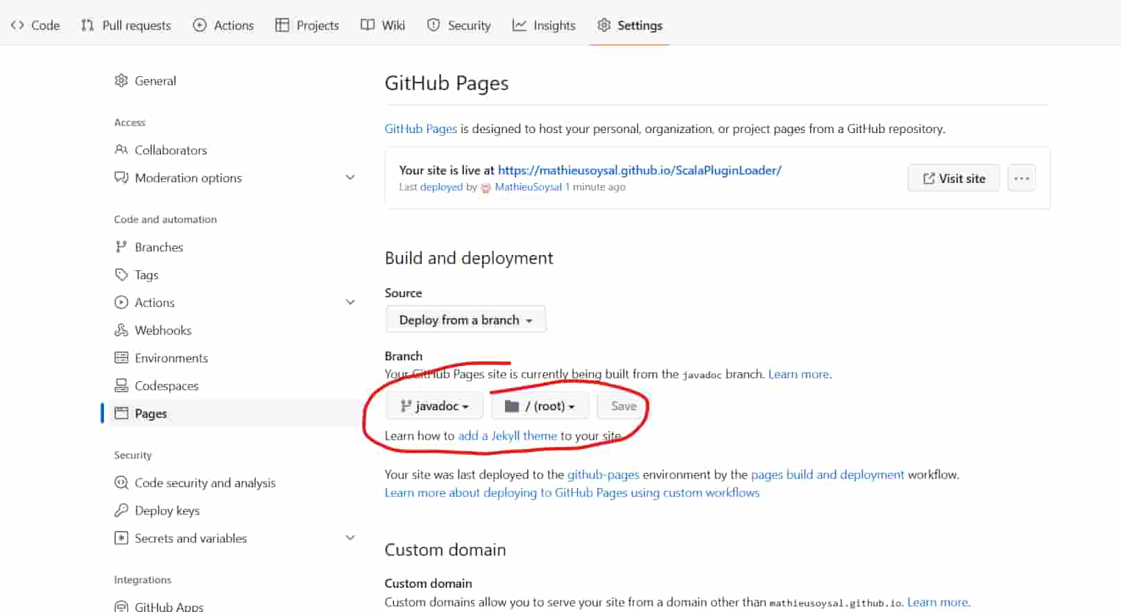Click the Settings gear icon in top nav

(604, 26)
